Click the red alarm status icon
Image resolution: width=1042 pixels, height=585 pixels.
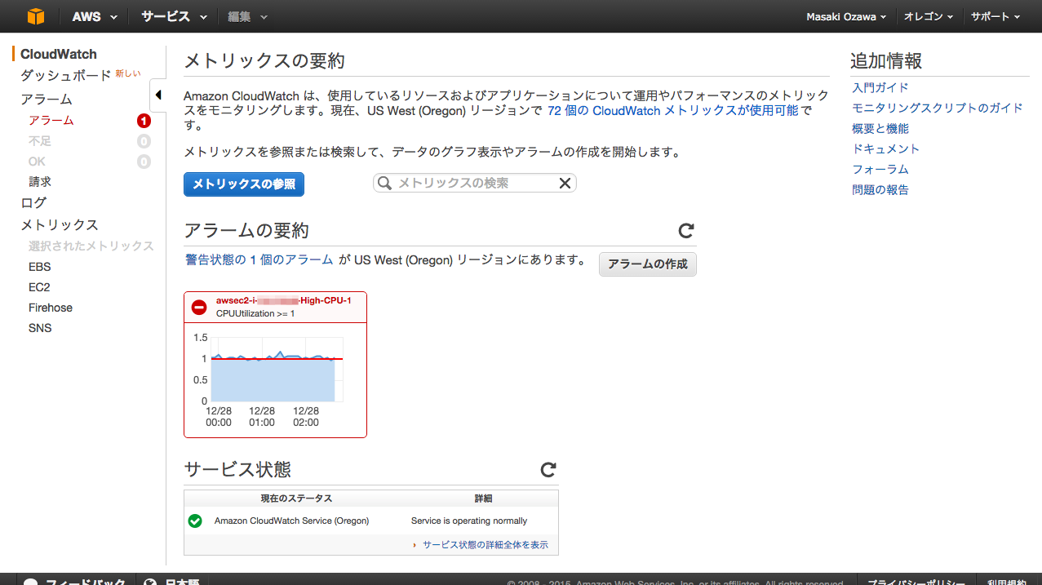click(199, 308)
